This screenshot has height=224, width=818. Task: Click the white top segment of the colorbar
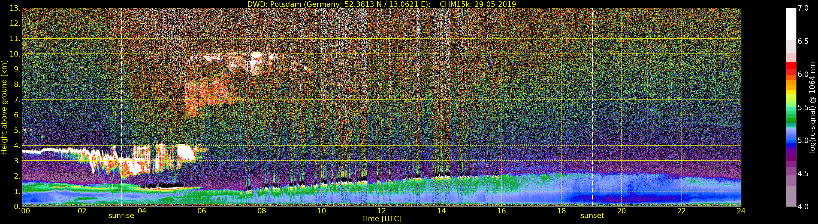[x=791, y=24]
